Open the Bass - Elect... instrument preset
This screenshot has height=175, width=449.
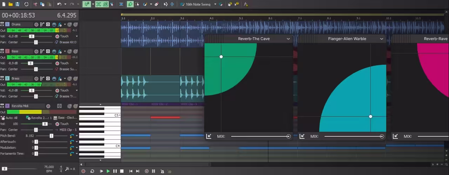pos(65,118)
